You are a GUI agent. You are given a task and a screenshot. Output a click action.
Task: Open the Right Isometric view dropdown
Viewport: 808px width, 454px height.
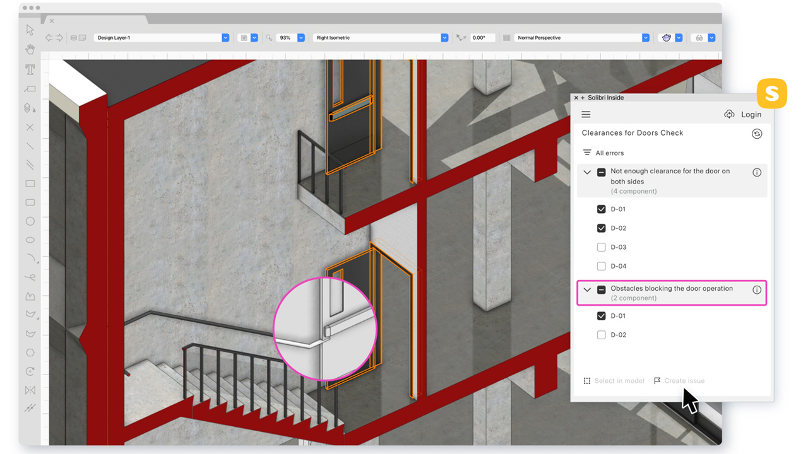[x=444, y=38]
